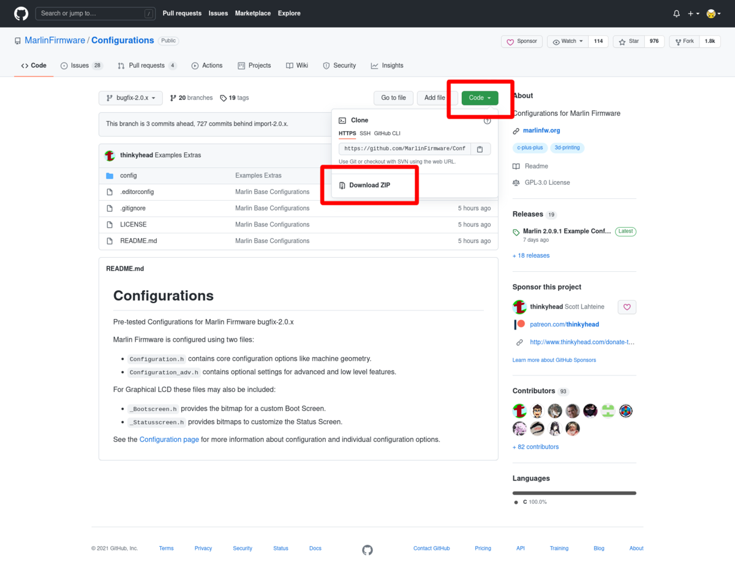Viewport: 735px width, 578px height.
Task: Open the .editorconfig file
Action: [x=137, y=192]
